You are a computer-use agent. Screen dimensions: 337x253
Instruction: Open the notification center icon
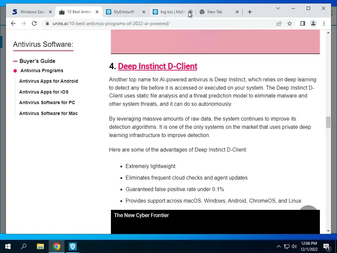tap(327, 246)
